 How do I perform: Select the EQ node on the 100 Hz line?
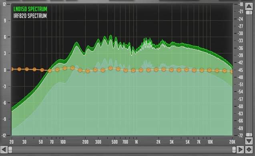(x=65, y=68)
